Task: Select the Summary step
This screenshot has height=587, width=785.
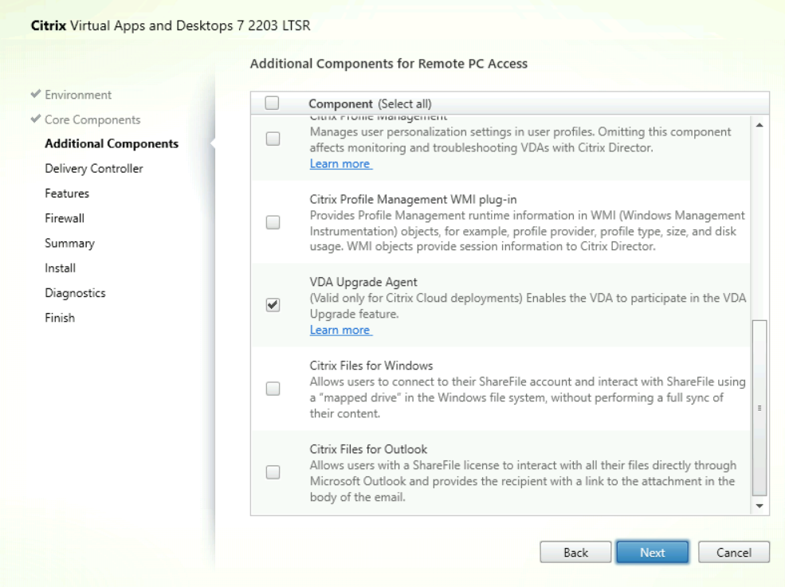Action: [69, 243]
